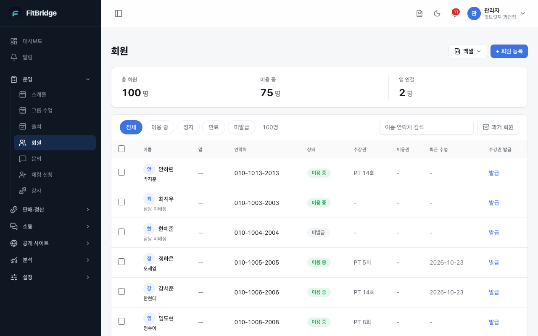This screenshot has width=538, height=336.
Task: Go to 스케줄 page
Action: coord(55,94)
